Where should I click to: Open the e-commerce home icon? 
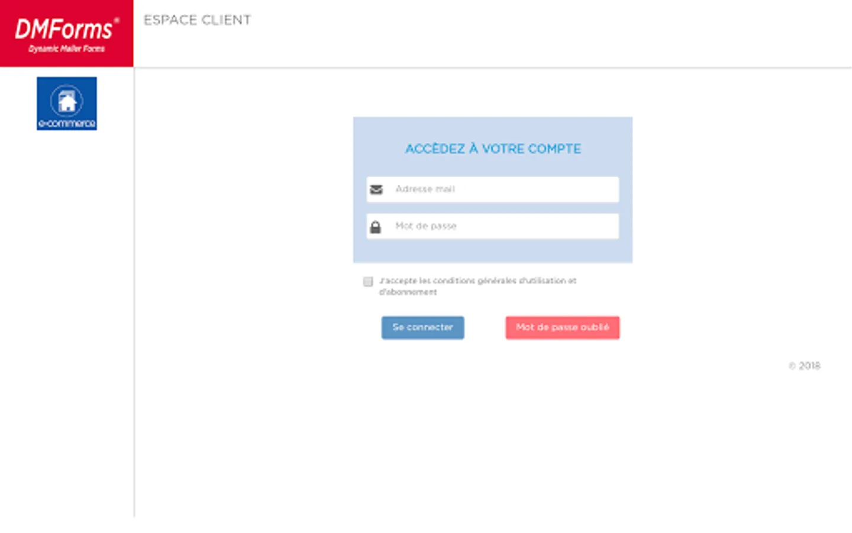(67, 104)
